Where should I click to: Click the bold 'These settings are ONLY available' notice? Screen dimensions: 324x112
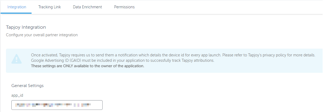87,66
